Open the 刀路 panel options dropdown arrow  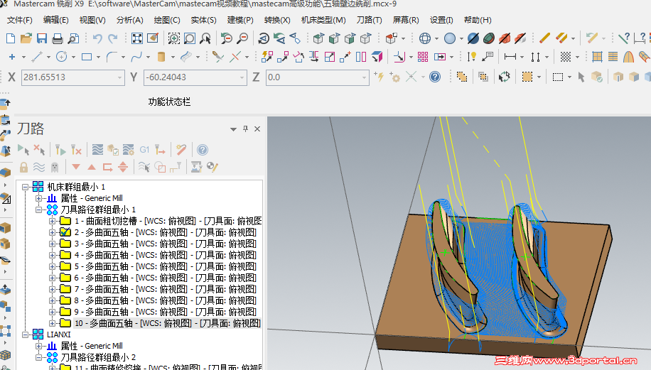coord(233,129)
